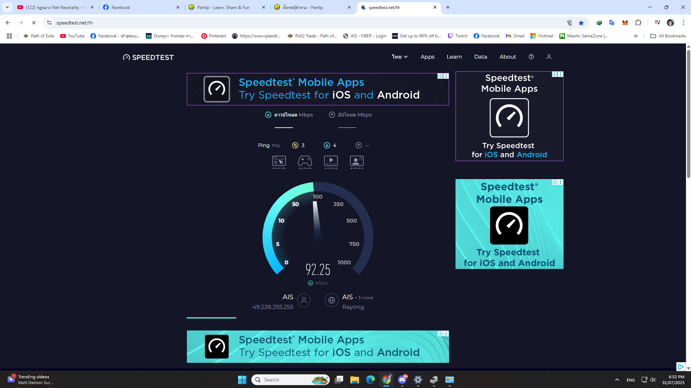Open Discord from the taskbar

(x=402, y=380)
